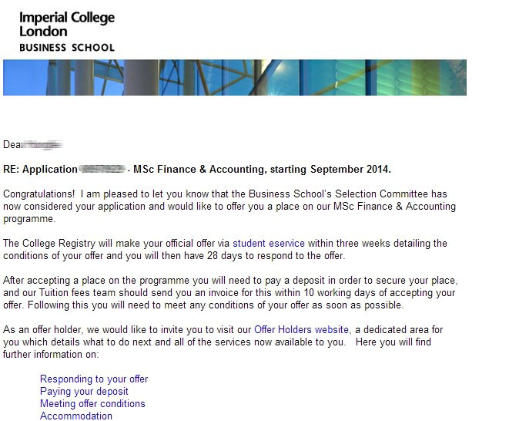Click the Business School banner image
Screen dimensions: 519x421
(234, 77)
